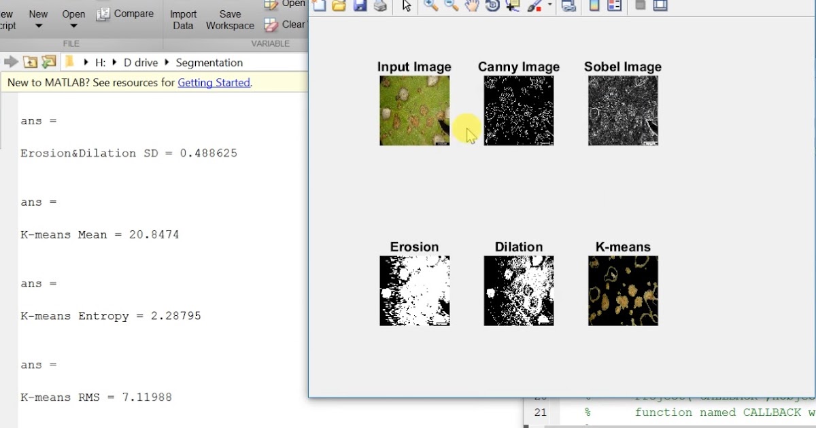
Task: Open the Getting Started link
Action: point(214,82)
